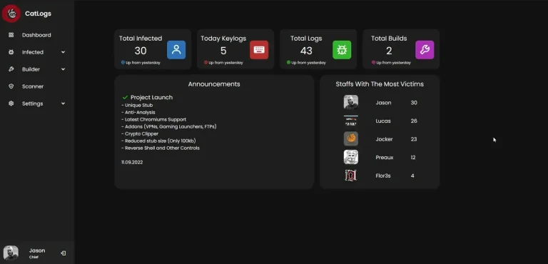
Task: Click the Total Builds card title
Action: 389,39
